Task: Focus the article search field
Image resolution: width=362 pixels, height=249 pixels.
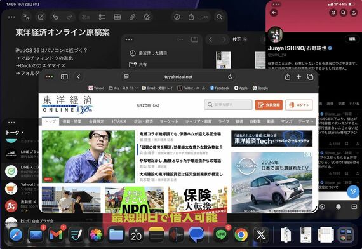Action: [228, 105]
